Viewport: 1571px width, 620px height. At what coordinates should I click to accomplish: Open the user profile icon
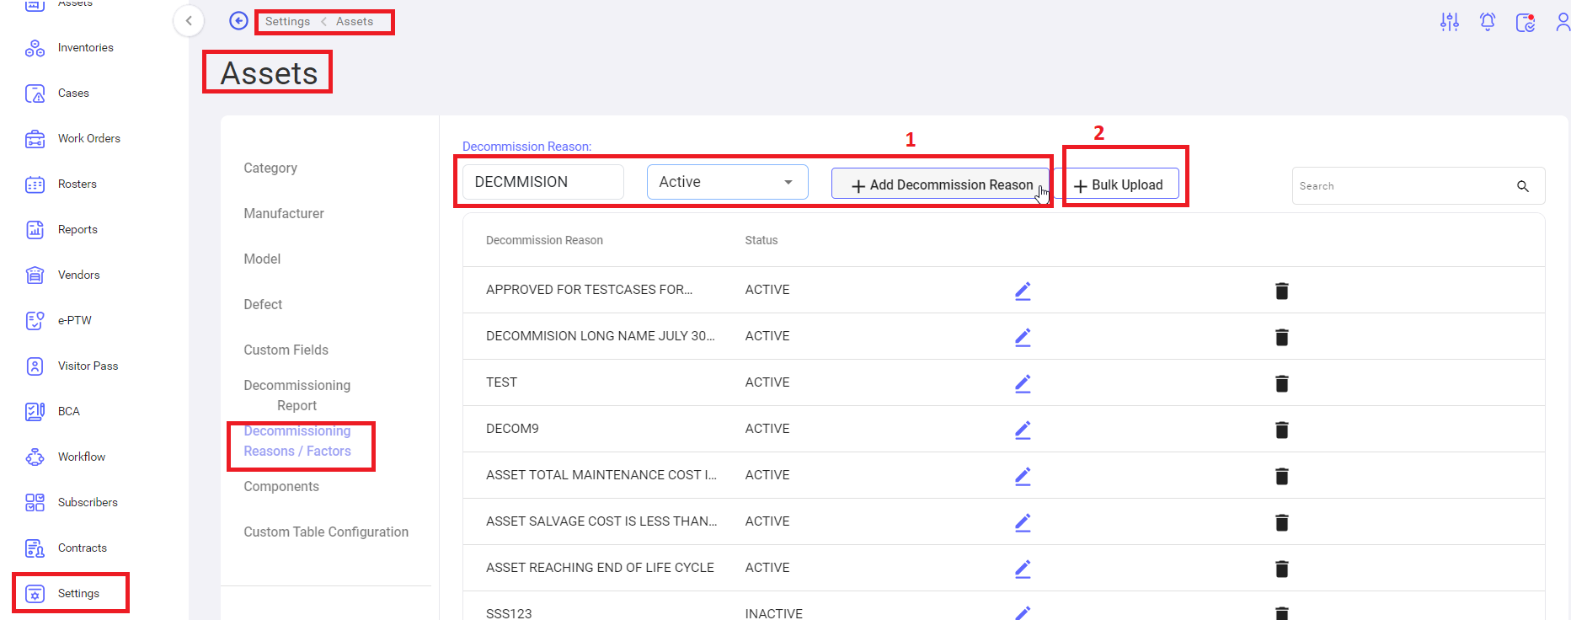[x=1563, y=22]
